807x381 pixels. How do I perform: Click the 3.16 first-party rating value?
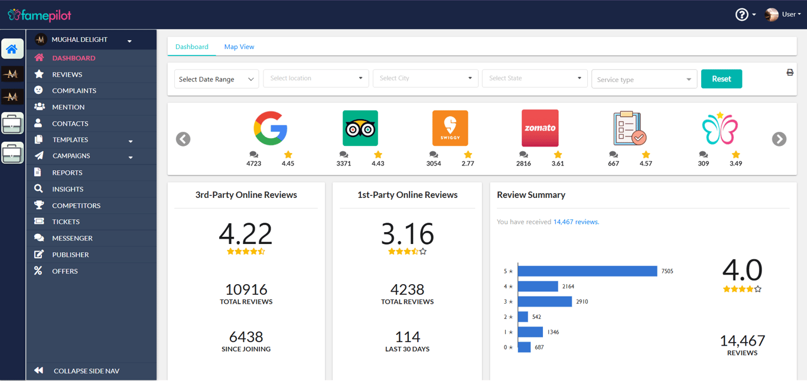[x=407, y=233]
